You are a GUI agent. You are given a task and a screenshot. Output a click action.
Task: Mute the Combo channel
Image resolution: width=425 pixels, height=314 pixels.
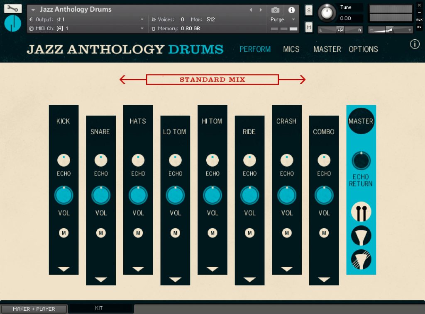click(324, 233)
